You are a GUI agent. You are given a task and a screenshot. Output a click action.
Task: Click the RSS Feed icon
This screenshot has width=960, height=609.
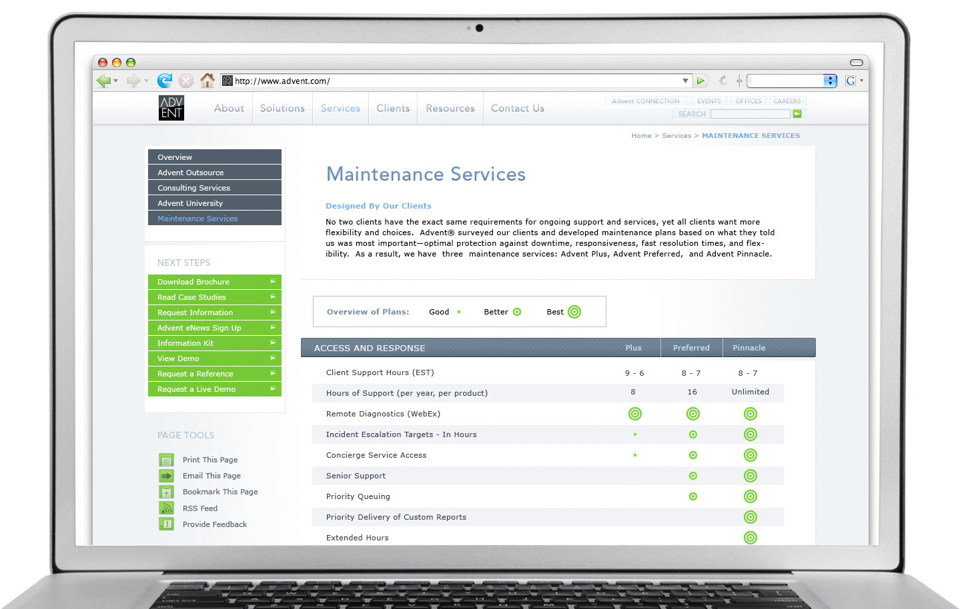click(x=166, y=508)
